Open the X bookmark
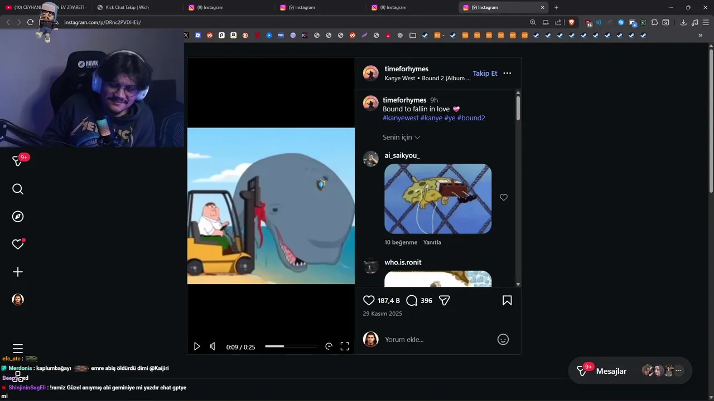The height and width of the screenshot is (401, 714). click(186, 35)
